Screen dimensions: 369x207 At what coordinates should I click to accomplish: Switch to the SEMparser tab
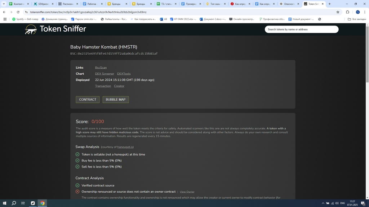pyautogui.click(x=44, y=4)
